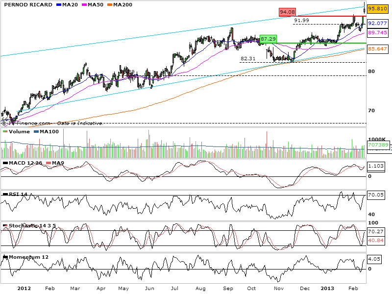Click the Oct time axis label

tap(251, 289)
